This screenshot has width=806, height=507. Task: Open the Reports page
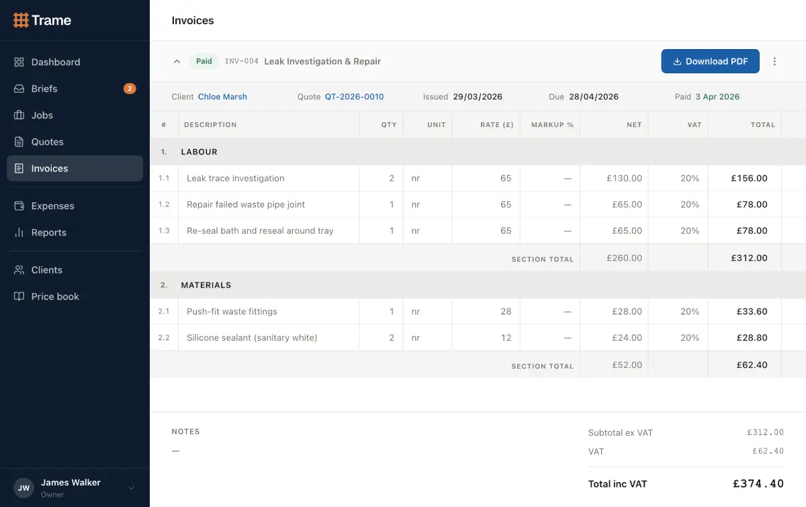75,233
